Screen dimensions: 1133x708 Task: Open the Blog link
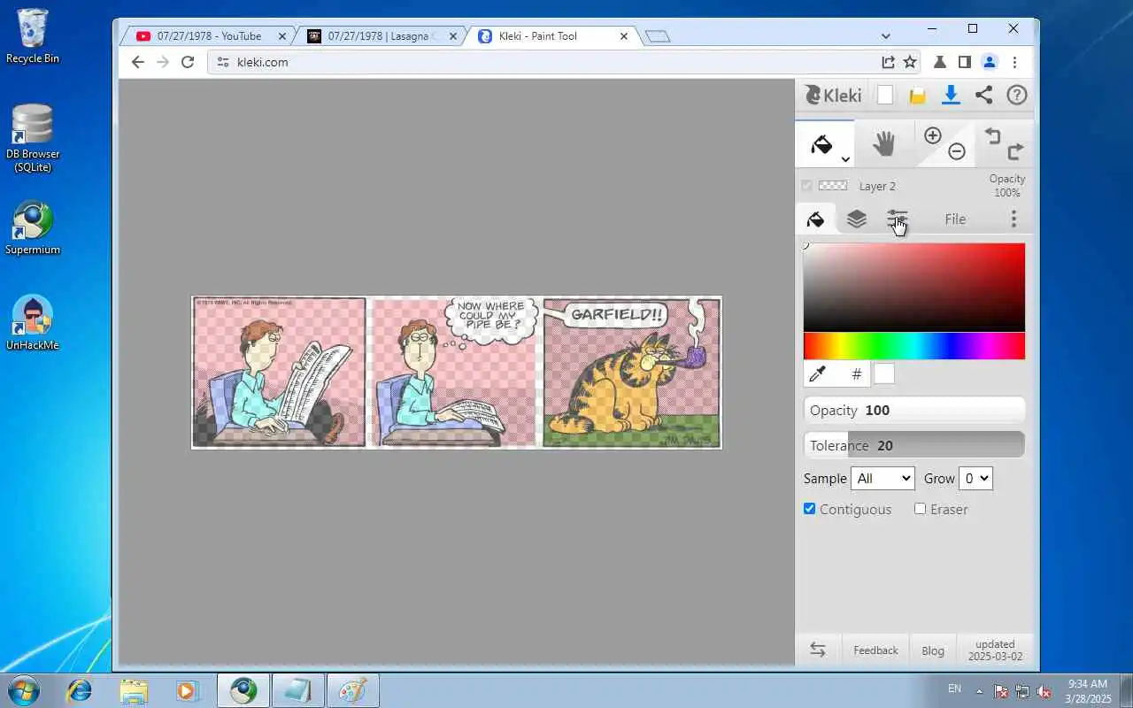coord(933,650)
